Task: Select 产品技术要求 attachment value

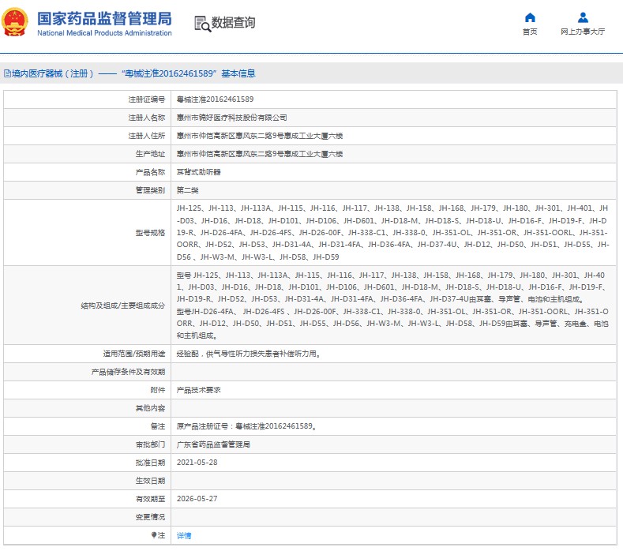Action: (x=199, y=390)
